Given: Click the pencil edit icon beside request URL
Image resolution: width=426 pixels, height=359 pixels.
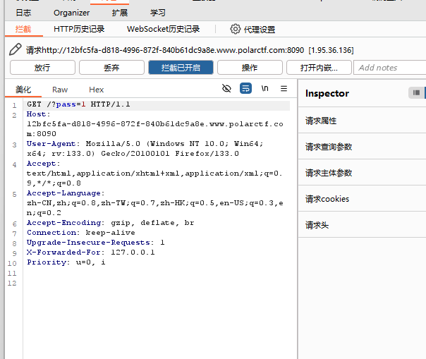Looking at the screenshot, I should 16,49.
